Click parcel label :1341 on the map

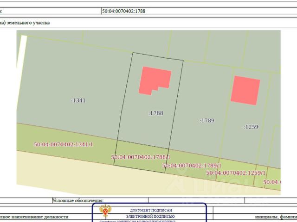point(78,100)
